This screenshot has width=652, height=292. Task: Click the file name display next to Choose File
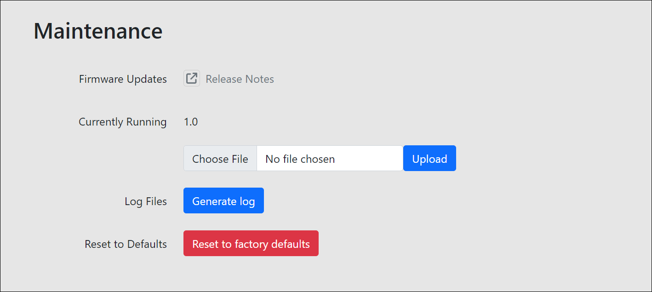(x=329, y=159)
